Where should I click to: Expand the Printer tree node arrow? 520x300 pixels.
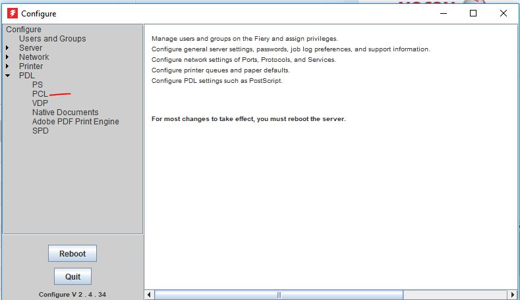tap(8, 66)
